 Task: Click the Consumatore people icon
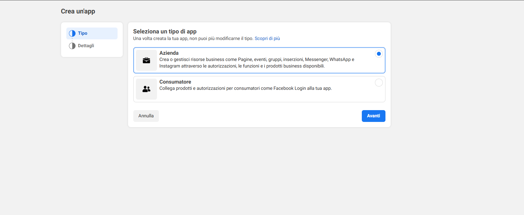pyautogui.click(x=146, y=89)
